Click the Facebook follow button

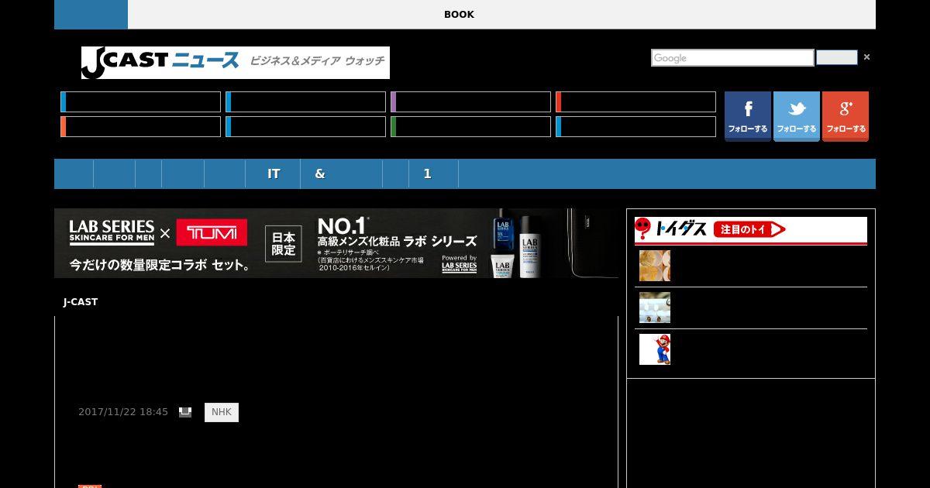pyautogui.click(x=748, y=116)
